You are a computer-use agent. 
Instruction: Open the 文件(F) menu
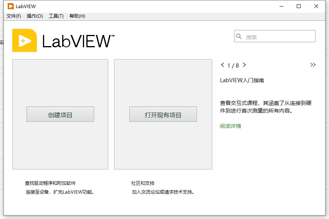tap(14, 16)
